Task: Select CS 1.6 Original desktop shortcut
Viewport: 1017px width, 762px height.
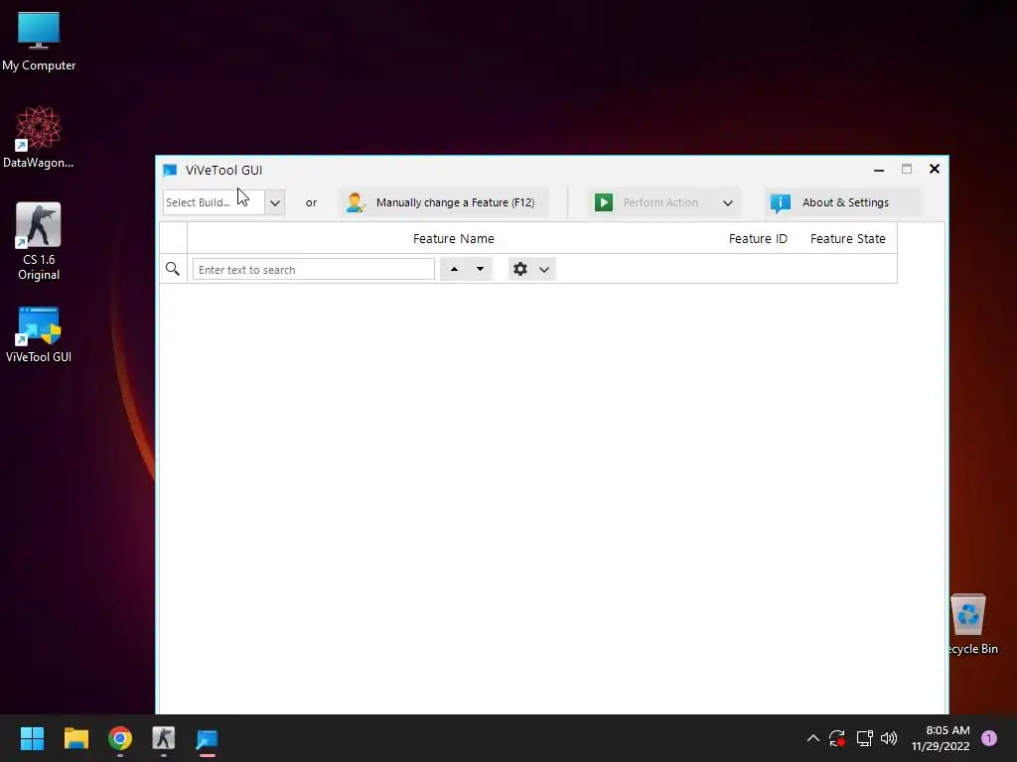Action: tap(39, 241)
